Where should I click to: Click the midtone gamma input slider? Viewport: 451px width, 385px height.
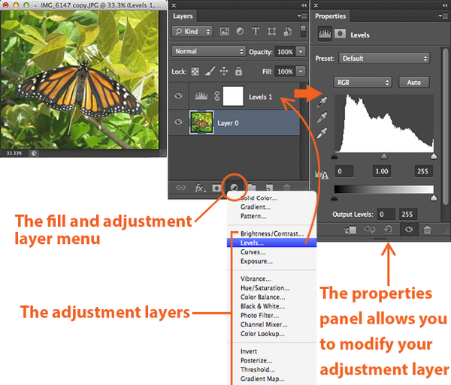coord(384,156)
